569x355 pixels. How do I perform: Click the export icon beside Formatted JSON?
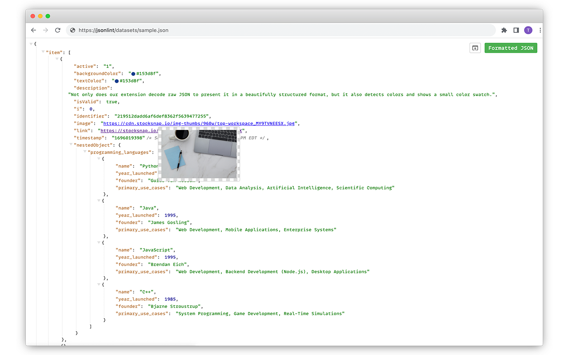coord(475,48)
